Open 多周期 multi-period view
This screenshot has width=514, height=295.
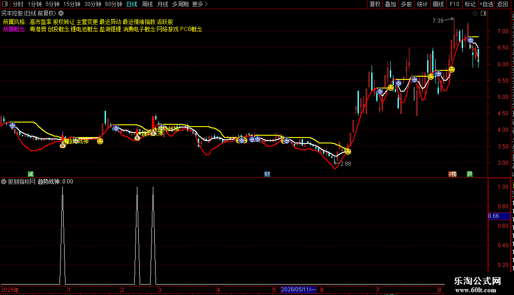point(180,4)
